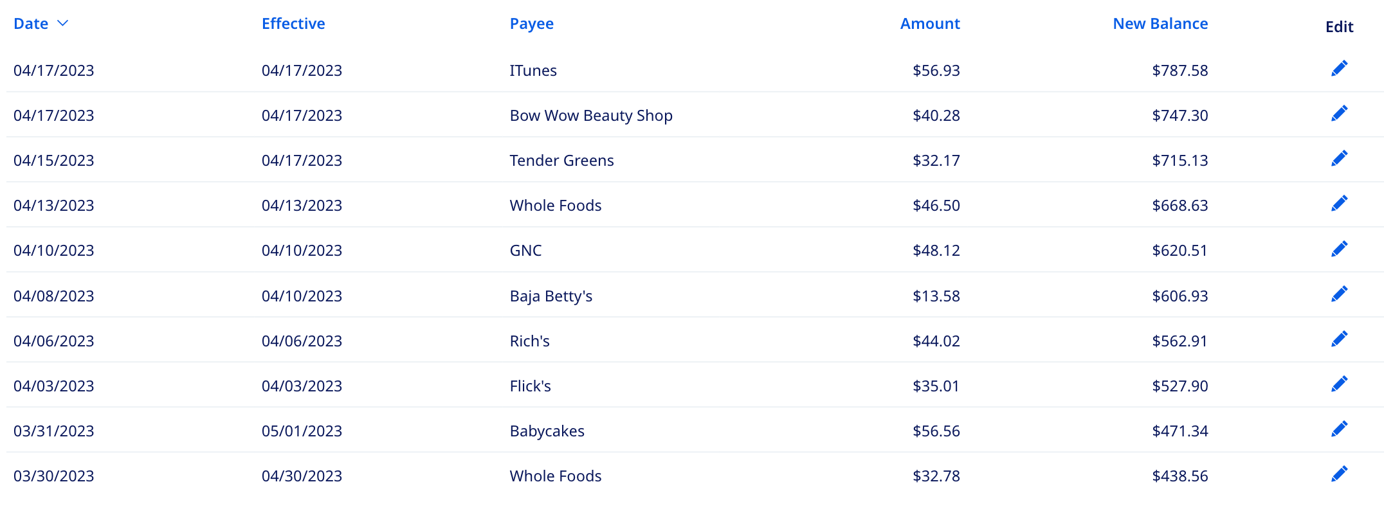The width and height of the screenshot is (1384, 509).
Task: Sort transactions by Payee
Action: tap(531, 23)
